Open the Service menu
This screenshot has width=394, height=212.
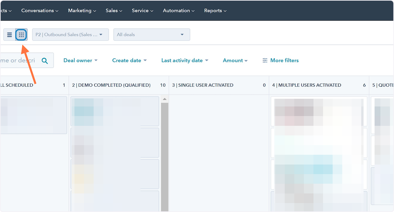click(x=142, y=11)
